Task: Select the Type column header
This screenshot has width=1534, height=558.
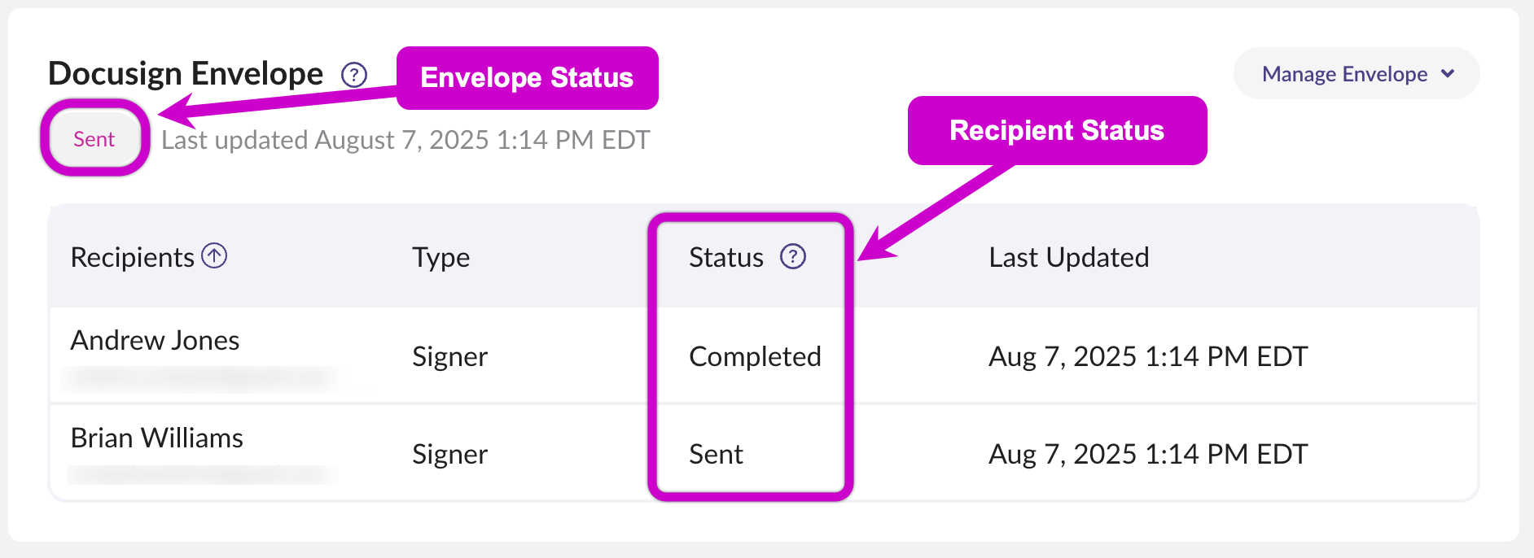Action: click(440, 257)
